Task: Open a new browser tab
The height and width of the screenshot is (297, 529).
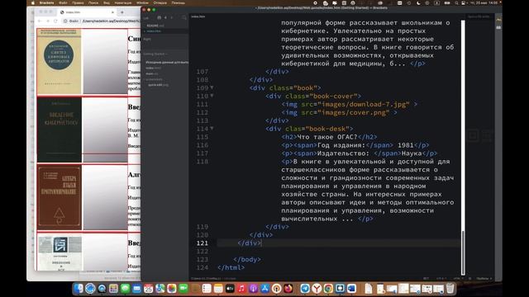Action: click(x=122, y=12)
